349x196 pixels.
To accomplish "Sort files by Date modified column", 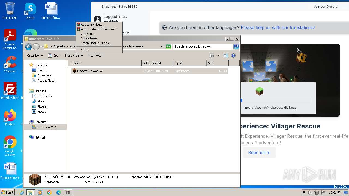I will 158,63.
